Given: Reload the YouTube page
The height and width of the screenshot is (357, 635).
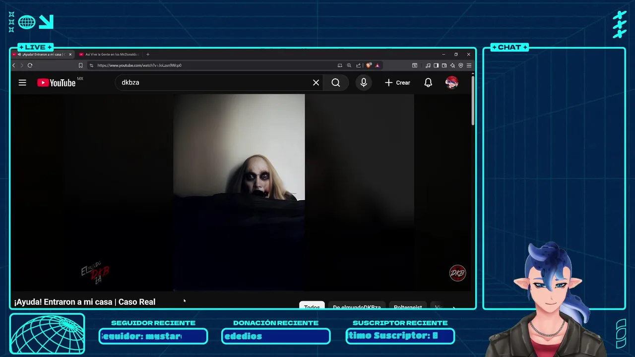Looking at the screenshot, I should tap(30, 65).
